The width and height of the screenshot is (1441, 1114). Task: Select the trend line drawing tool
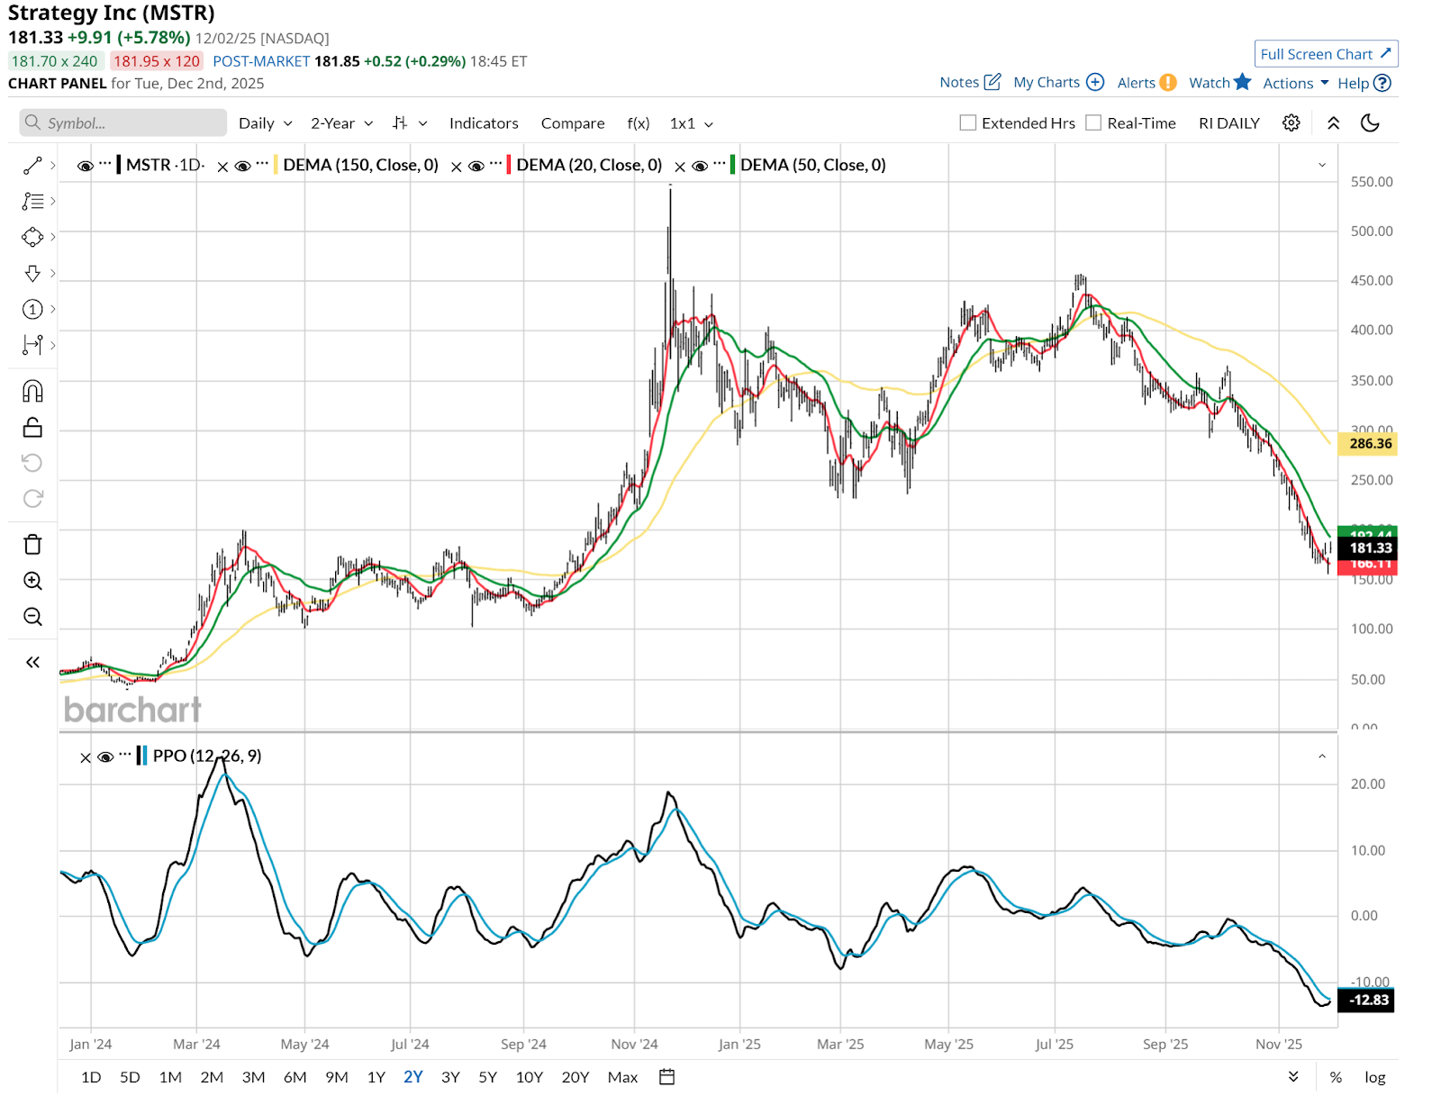(32, 166)
